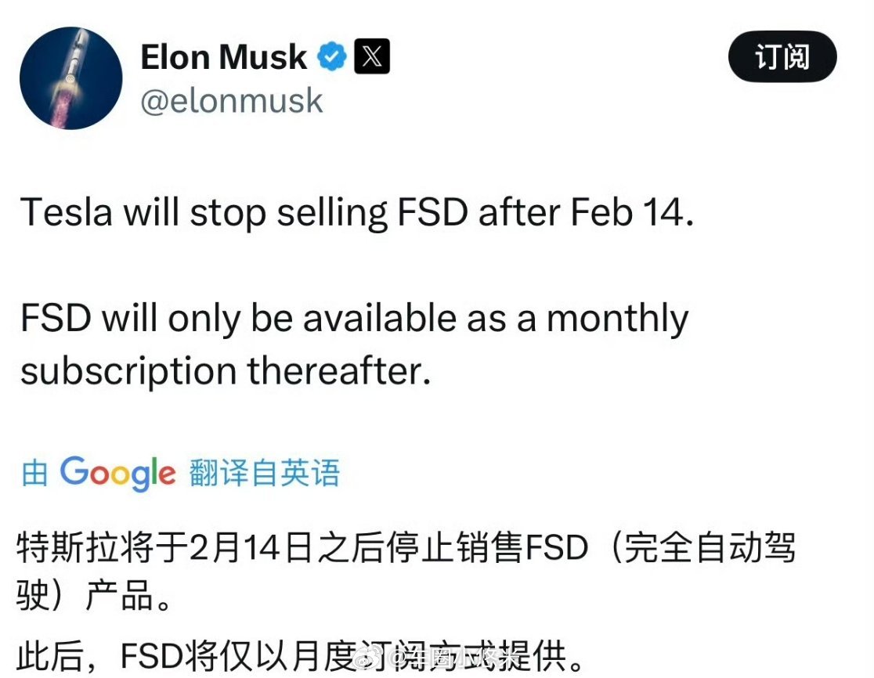Open Elon Musk's name as a menu item

tap(222, 56)
